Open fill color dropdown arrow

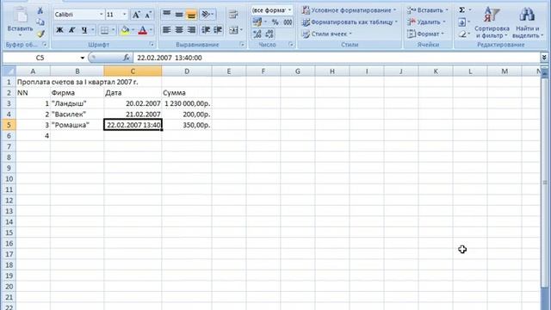pyautogui.click(x=133, y=30)
